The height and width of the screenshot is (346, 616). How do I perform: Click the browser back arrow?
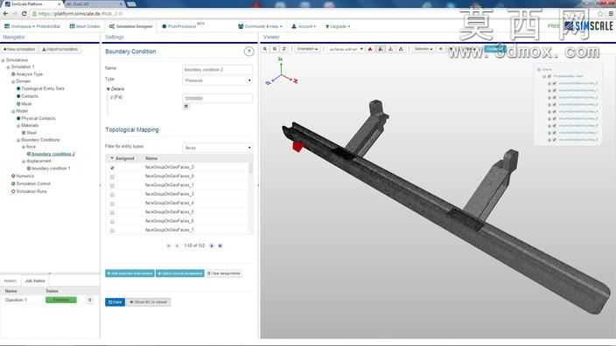5,14
